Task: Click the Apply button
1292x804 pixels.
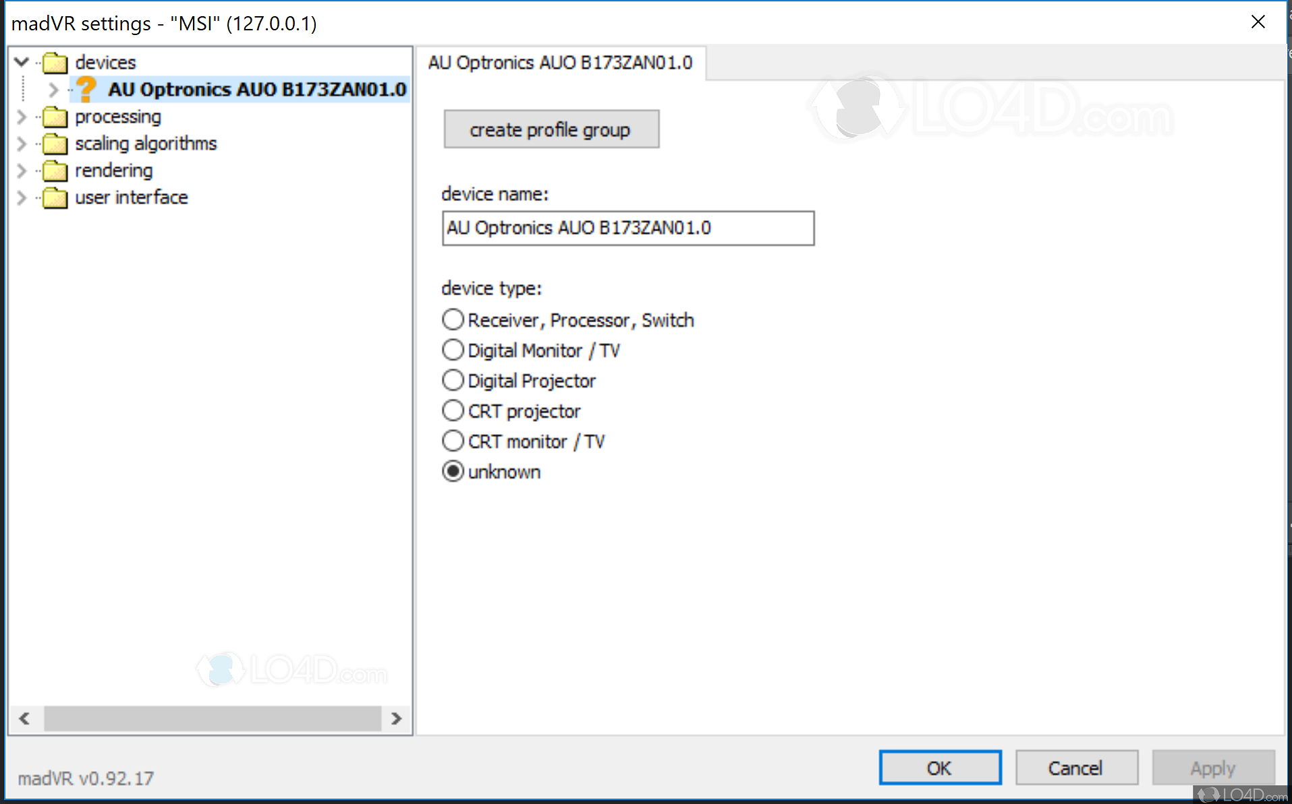Action: pyautogui.click(x=1213, y=768)
